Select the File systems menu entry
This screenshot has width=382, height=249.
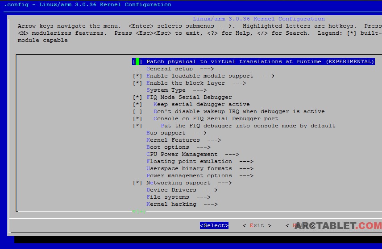168,197
